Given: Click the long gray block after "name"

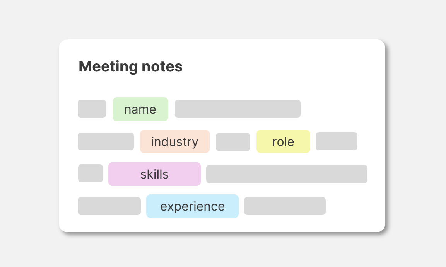Looking at the screenshot, I should pyautogui.click(x=238, y=109).
